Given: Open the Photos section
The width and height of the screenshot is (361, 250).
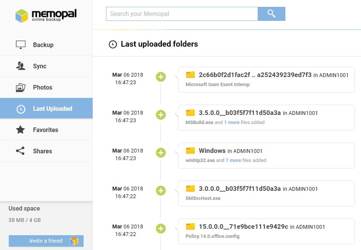Looking at the screenshot, I should click(43, 87).
